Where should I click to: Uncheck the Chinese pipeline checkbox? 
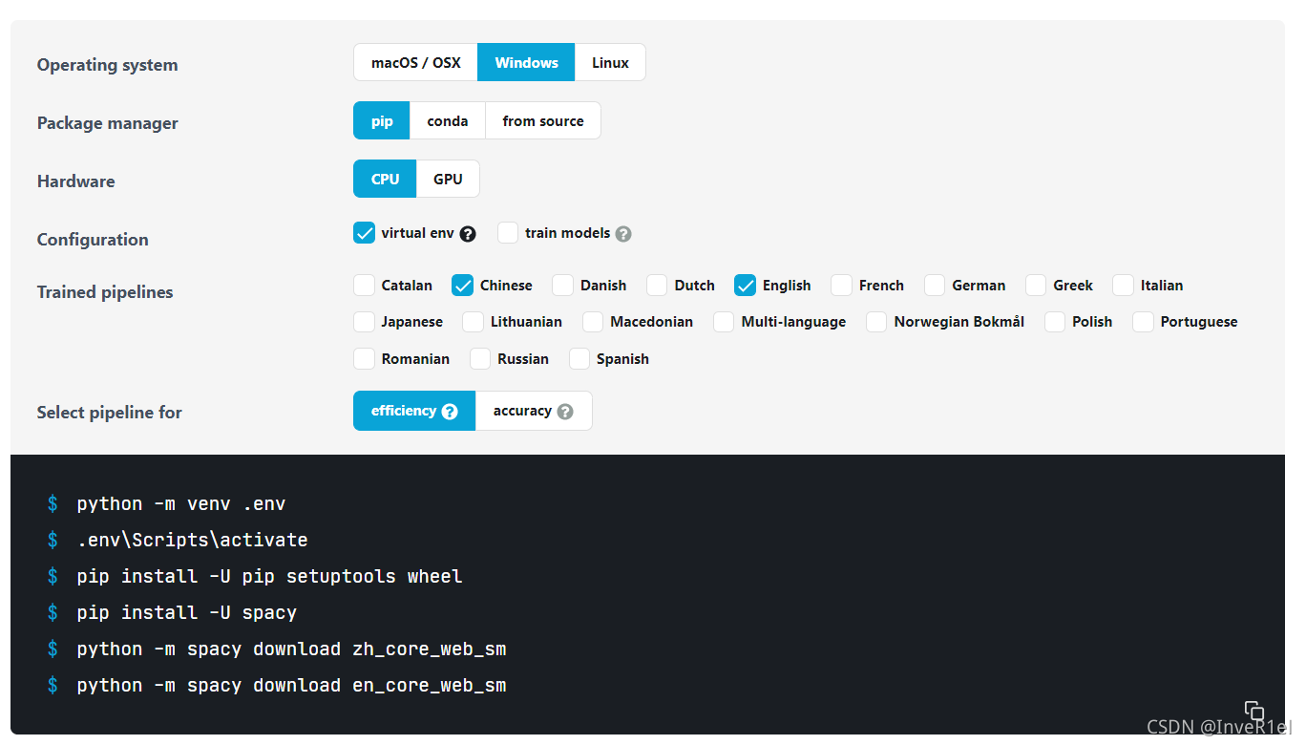click(463, 286)
